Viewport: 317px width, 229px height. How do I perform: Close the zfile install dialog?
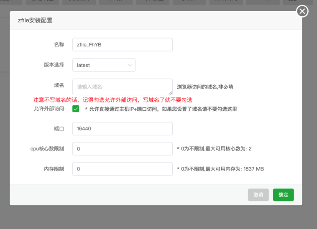[x=302, y=11]
